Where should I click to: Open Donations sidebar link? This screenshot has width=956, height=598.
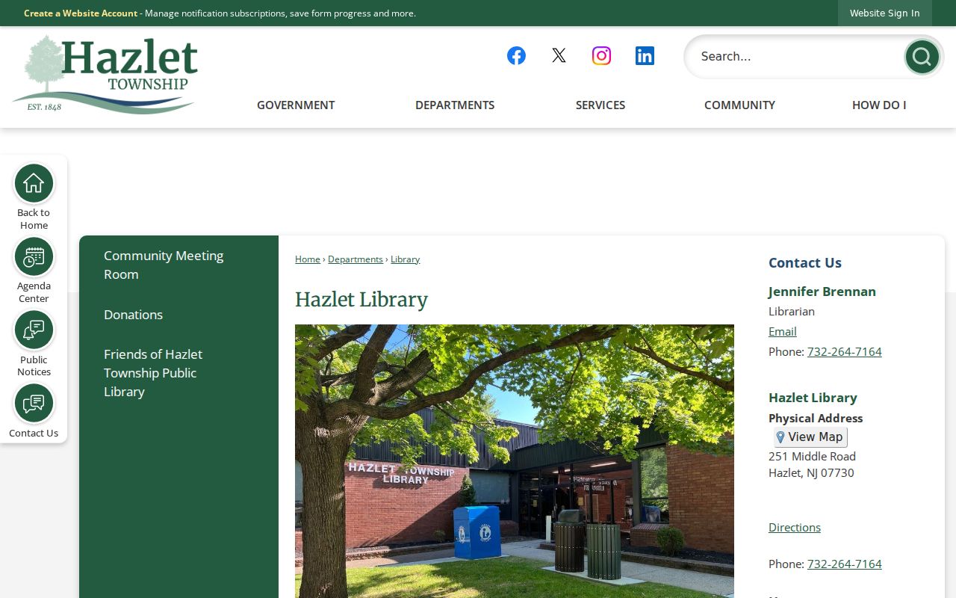pos(133,315)
